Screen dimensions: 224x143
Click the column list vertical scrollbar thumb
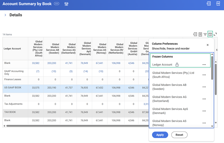212,68
